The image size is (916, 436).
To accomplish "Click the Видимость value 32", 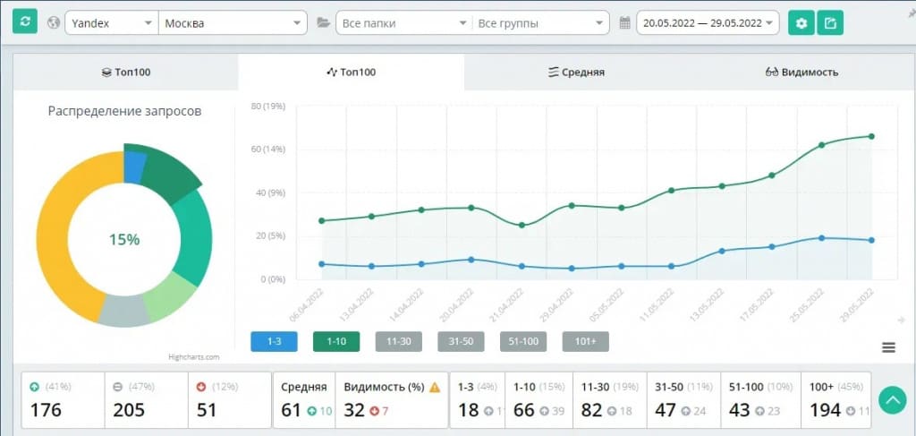I will (354, 410).
